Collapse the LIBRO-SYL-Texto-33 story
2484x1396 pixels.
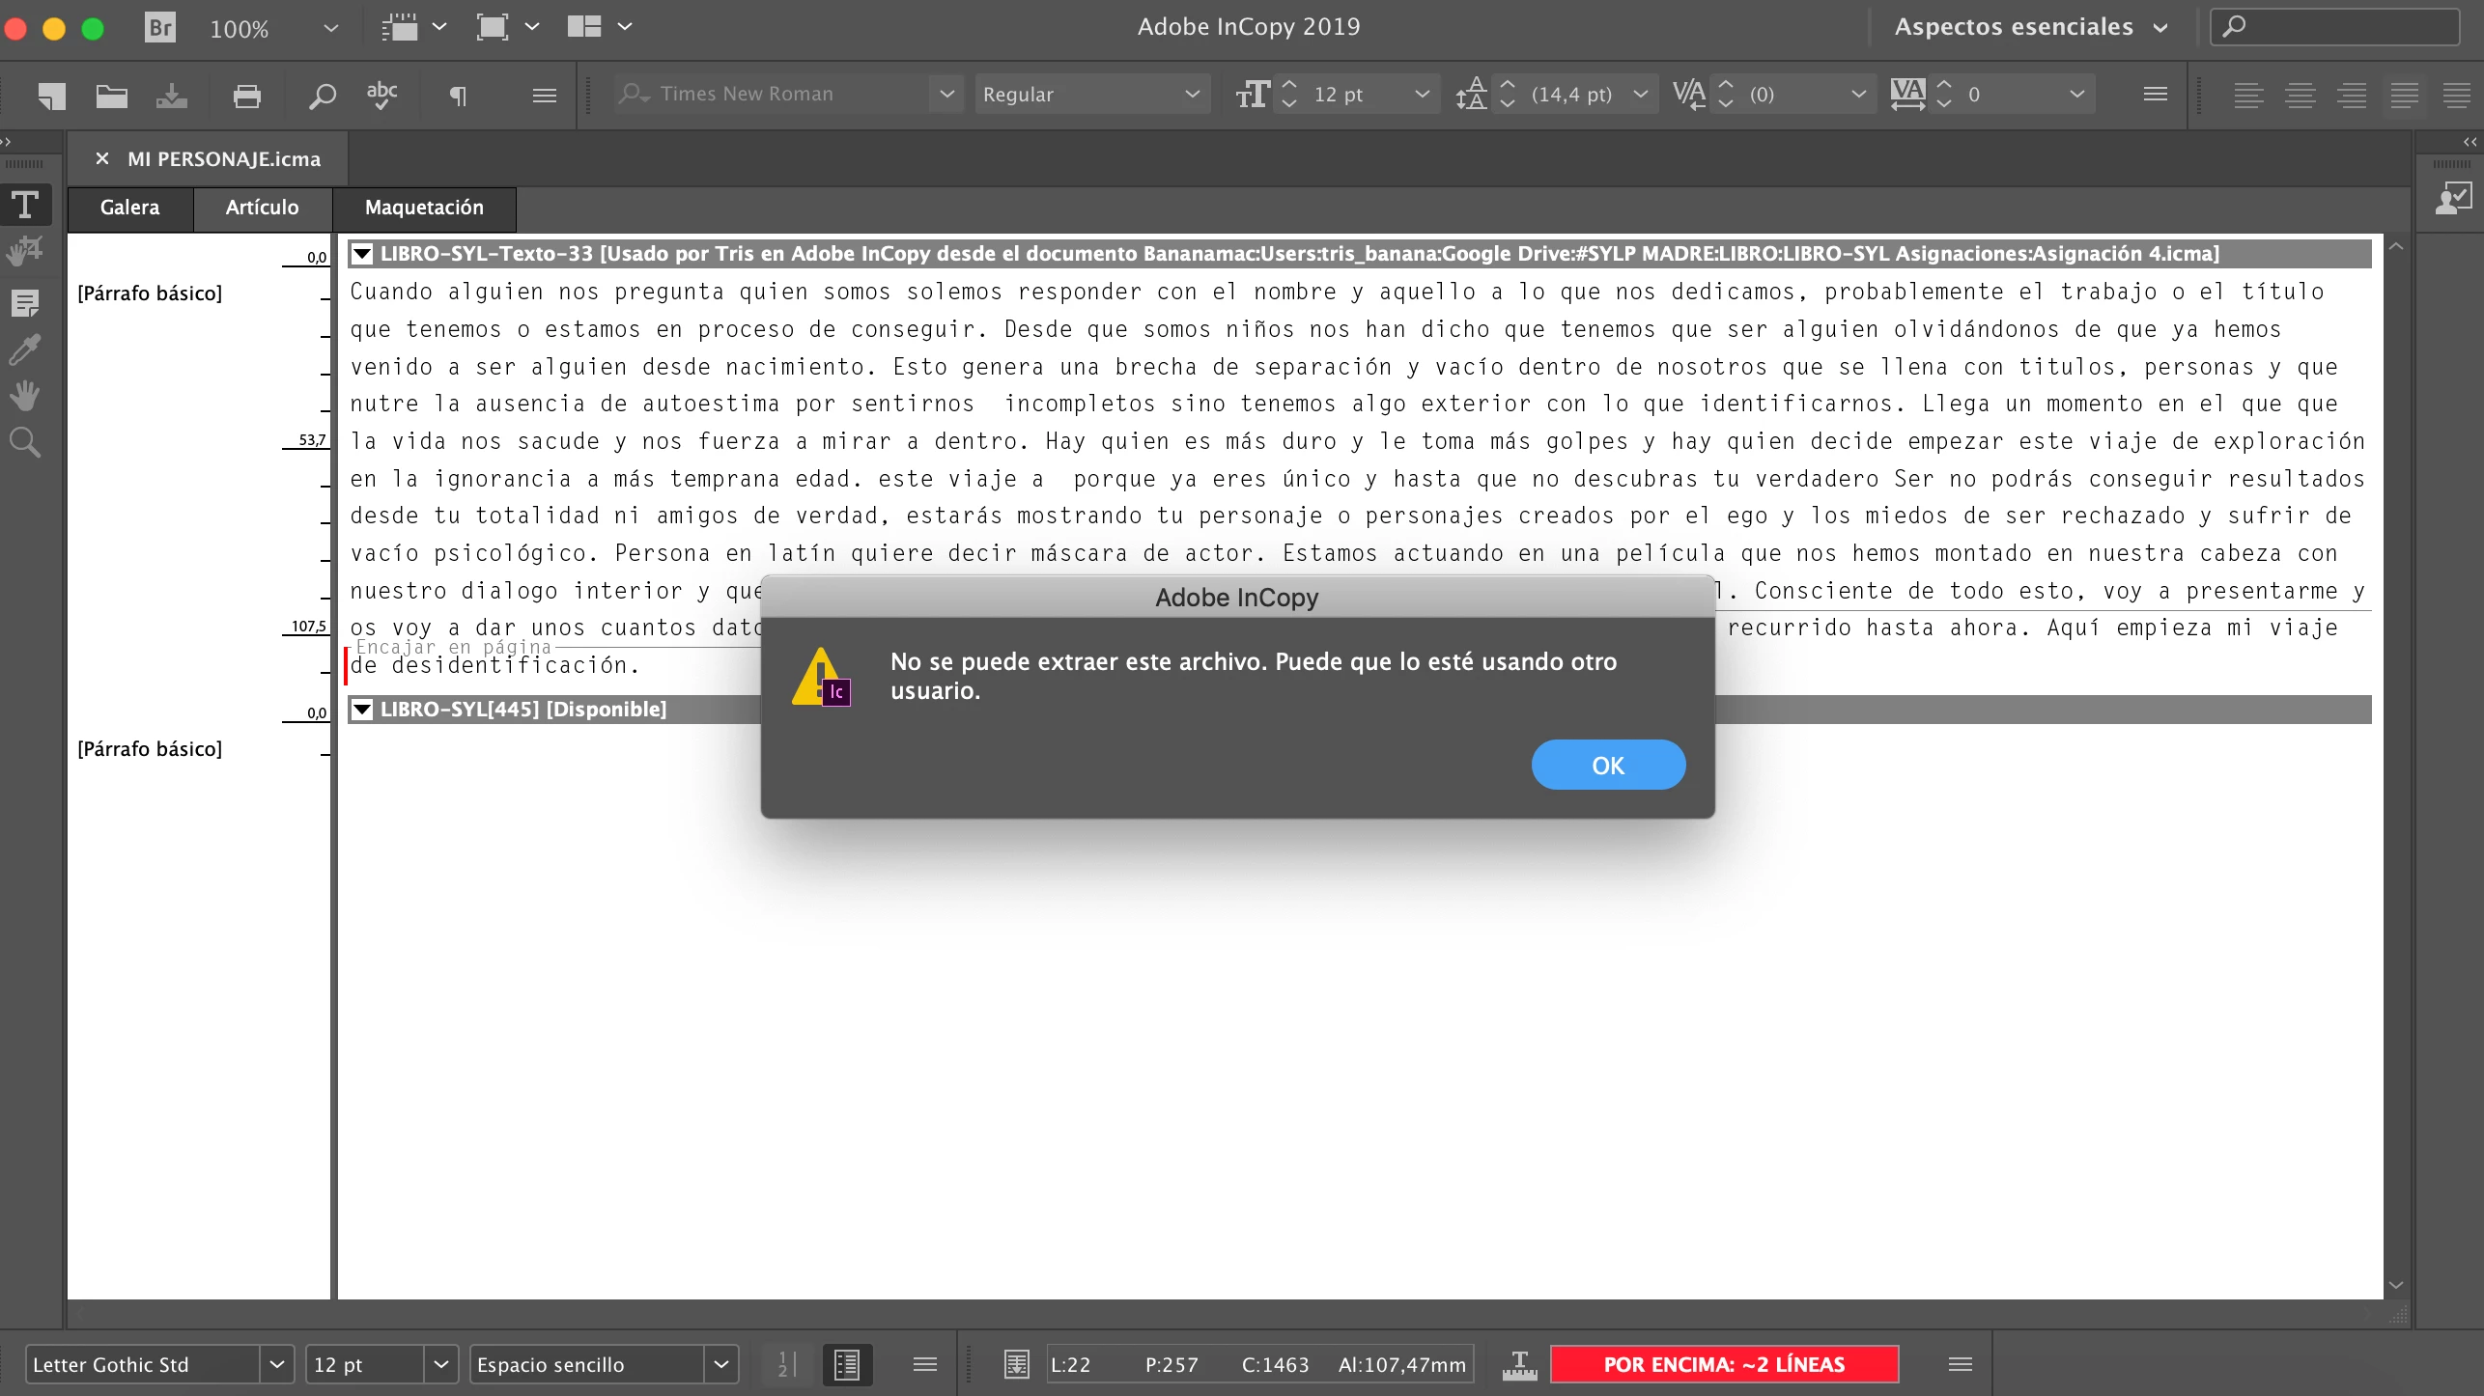tap(362, 254)
